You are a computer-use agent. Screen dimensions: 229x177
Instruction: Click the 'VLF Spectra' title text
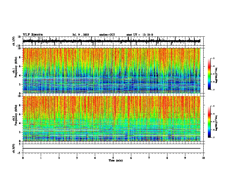coord(33,35)
